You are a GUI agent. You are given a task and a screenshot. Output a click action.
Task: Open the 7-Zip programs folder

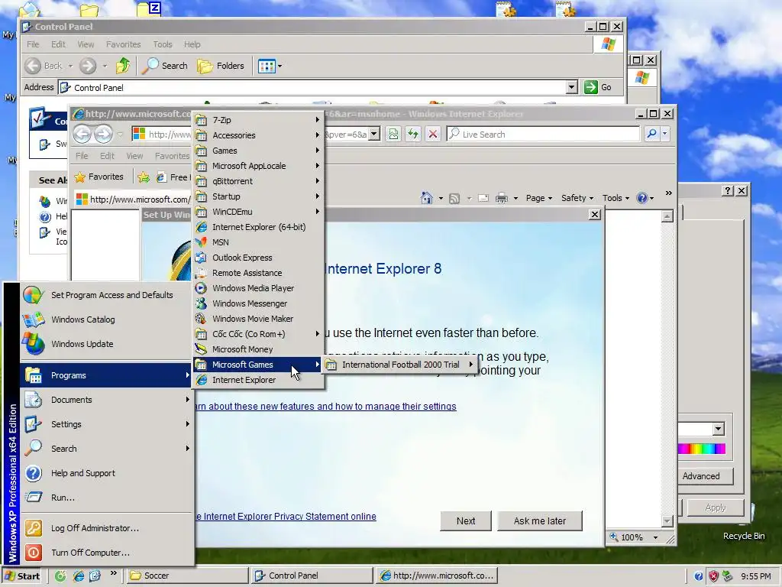point(258,120)
